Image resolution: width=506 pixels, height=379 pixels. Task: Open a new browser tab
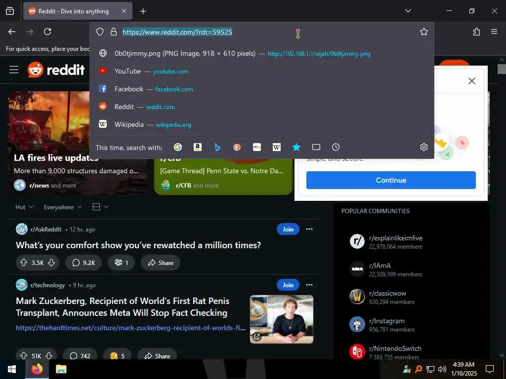pos(143,11)
